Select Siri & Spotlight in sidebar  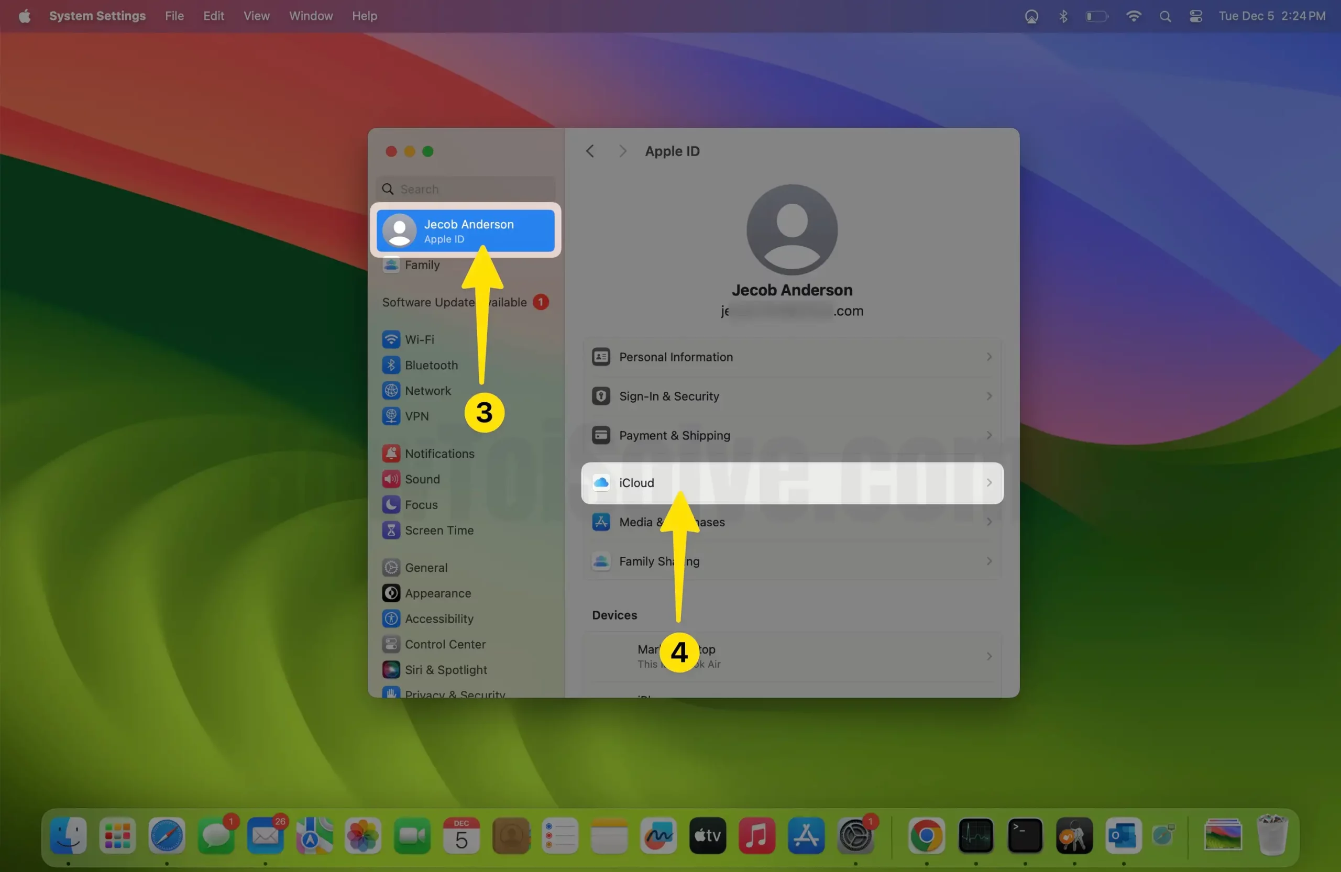[445, 670]
